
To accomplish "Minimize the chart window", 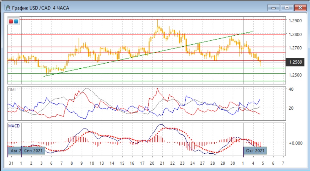I will click(273, 8).
